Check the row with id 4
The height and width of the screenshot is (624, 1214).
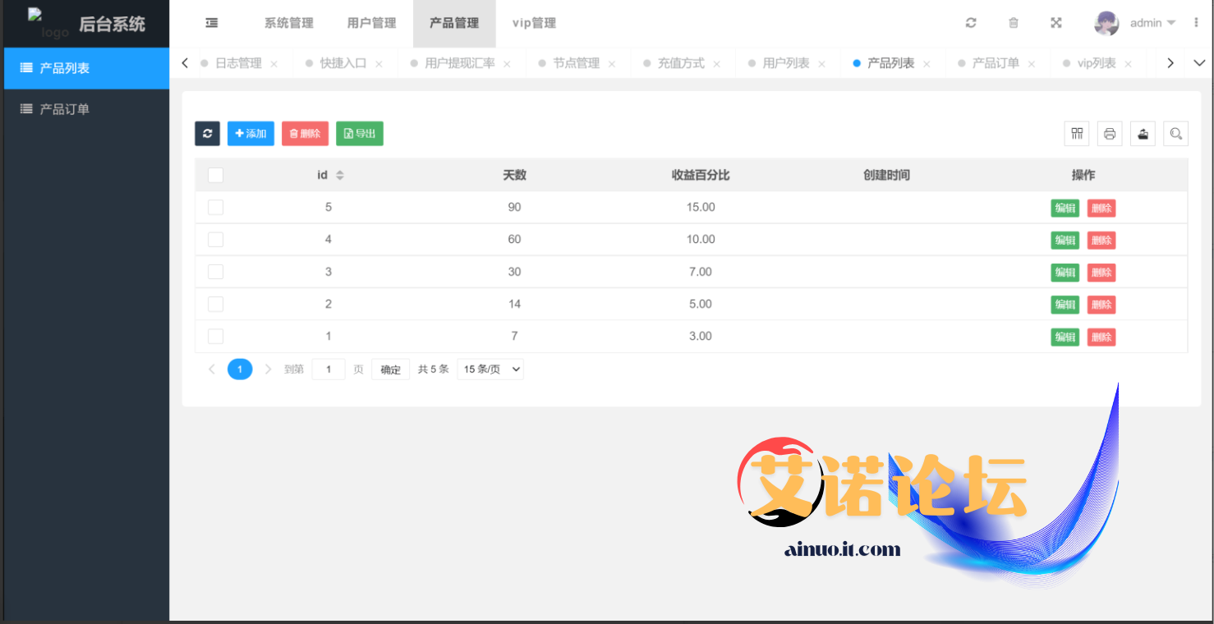[215, 239]
